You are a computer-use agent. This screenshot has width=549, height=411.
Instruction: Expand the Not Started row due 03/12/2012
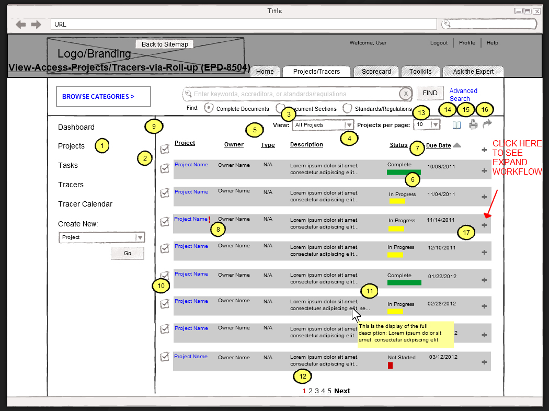pos(484,362)
